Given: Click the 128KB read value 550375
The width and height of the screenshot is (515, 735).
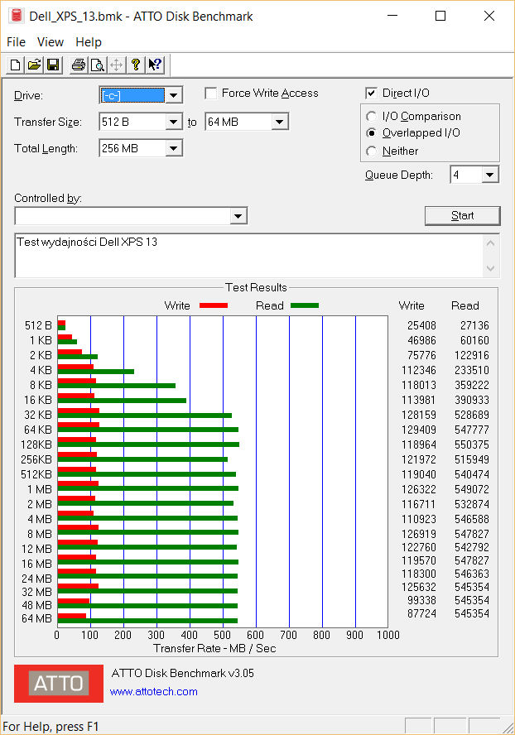Looking at the screenshot, I should coord(472,444).
